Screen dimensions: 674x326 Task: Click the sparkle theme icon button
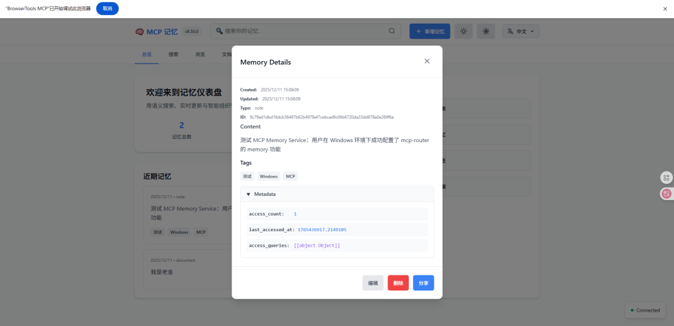coord(486,31)
